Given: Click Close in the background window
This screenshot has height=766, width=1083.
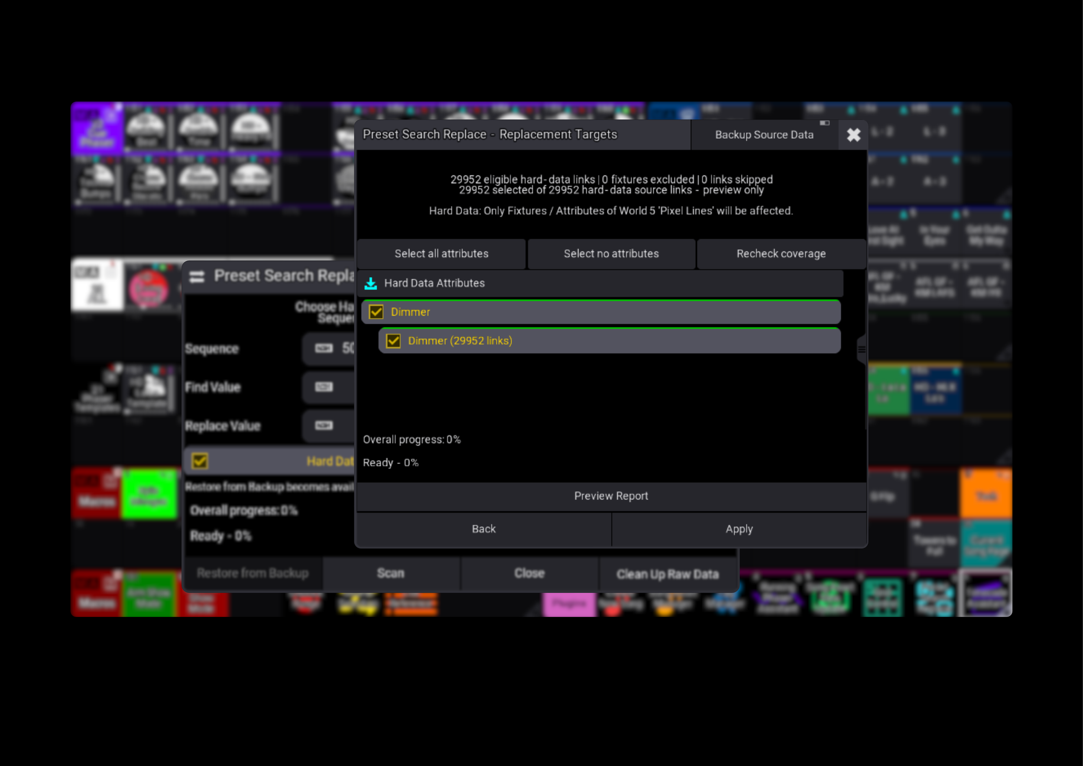Looking at the screenshot, I should (x=529, y=574).
